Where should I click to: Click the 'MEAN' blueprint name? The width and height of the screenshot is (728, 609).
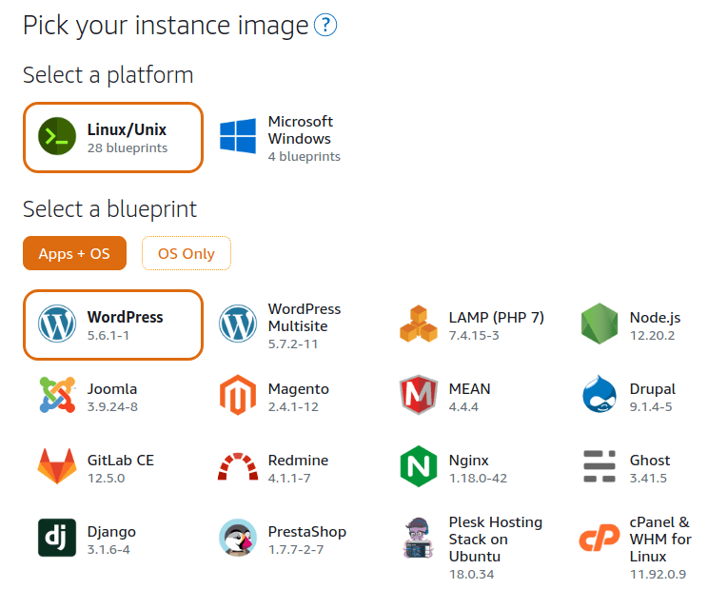[x=469, y=389]
